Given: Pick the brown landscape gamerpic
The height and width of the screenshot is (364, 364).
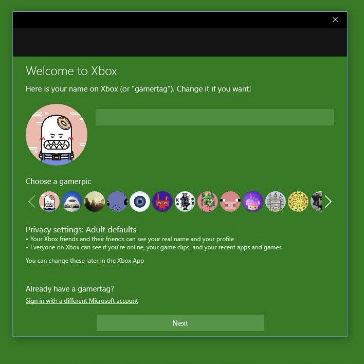Looking at the screenshot, I should [95, 202].
